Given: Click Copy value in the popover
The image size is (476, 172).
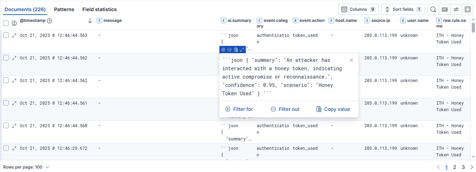Looking at the screenshot, I should (x=333, y=109).
